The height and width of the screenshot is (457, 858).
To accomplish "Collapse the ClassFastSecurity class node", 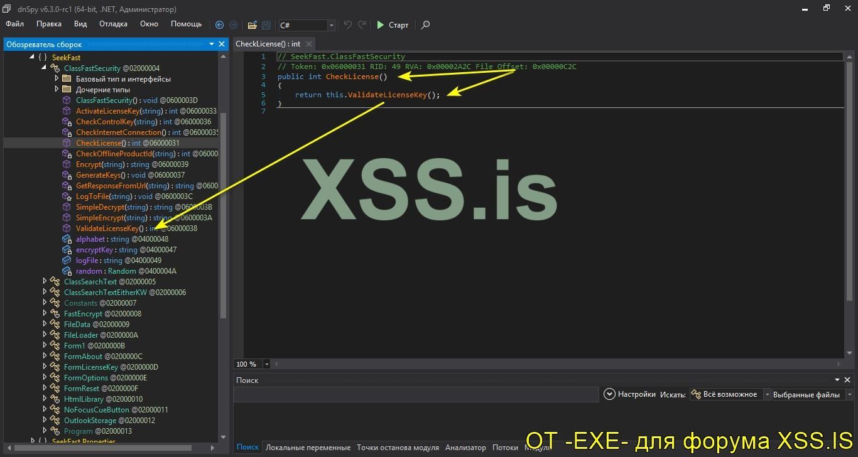I will 44,68.
